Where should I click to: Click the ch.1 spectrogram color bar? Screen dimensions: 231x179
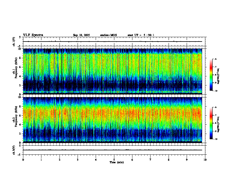click(211, 75)
